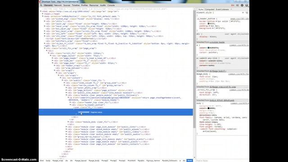Open the Elements panel tab

click(48, 5)
